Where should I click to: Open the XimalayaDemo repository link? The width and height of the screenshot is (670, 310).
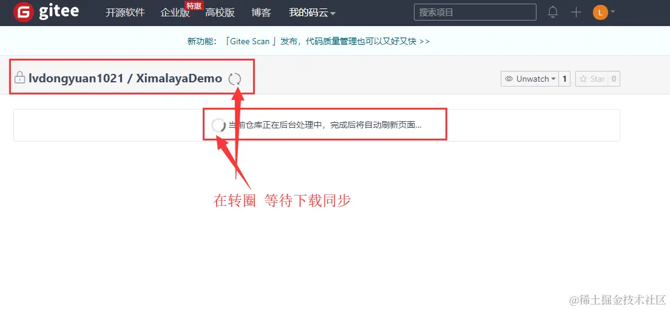click(179, 79)
